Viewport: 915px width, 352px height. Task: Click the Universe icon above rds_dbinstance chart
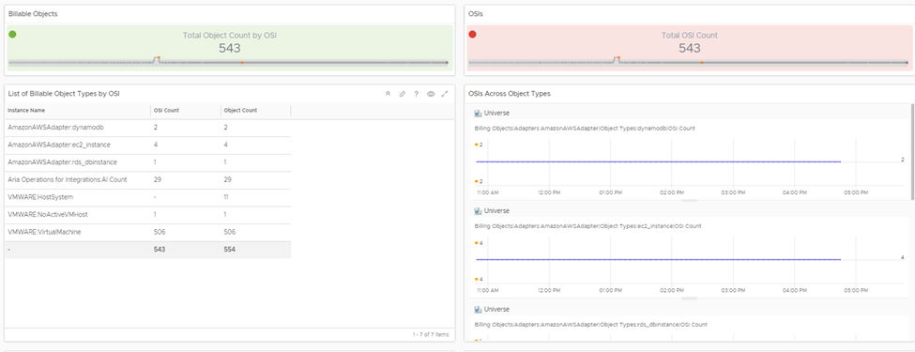(478, 309)
